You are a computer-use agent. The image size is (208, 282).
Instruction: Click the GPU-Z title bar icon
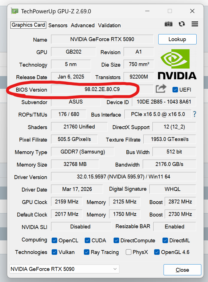[x=14, y=11]
